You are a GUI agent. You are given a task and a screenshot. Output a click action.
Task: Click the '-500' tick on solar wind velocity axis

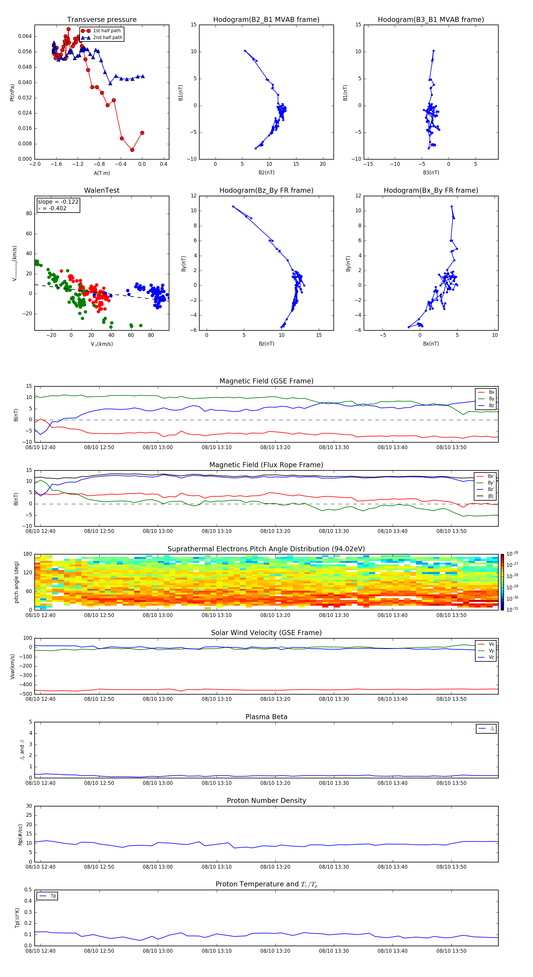pos(25,694)
